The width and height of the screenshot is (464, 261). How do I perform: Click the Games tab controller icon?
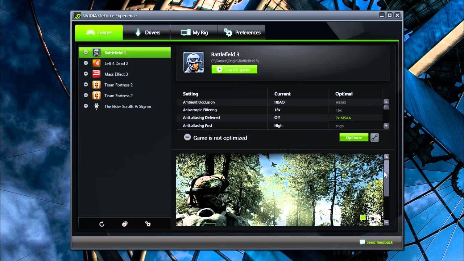tap(91, 33)
